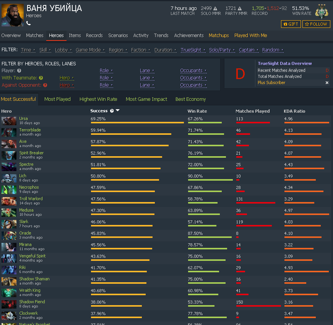Expand the TrueSight filter dropdown
The image size is (333, 325).
pyautogui.click(x=193, y=50)
